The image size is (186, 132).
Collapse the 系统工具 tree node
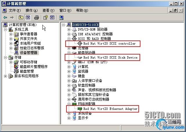click(5, 29)
